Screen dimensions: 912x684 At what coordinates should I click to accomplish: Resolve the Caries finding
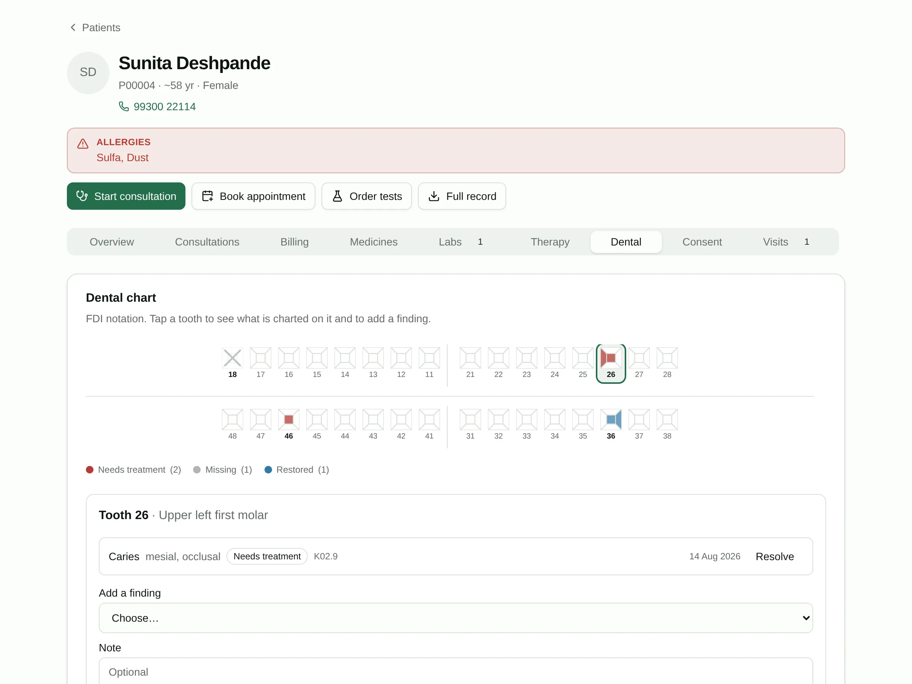pyautogui.click(x=774, y=556)
